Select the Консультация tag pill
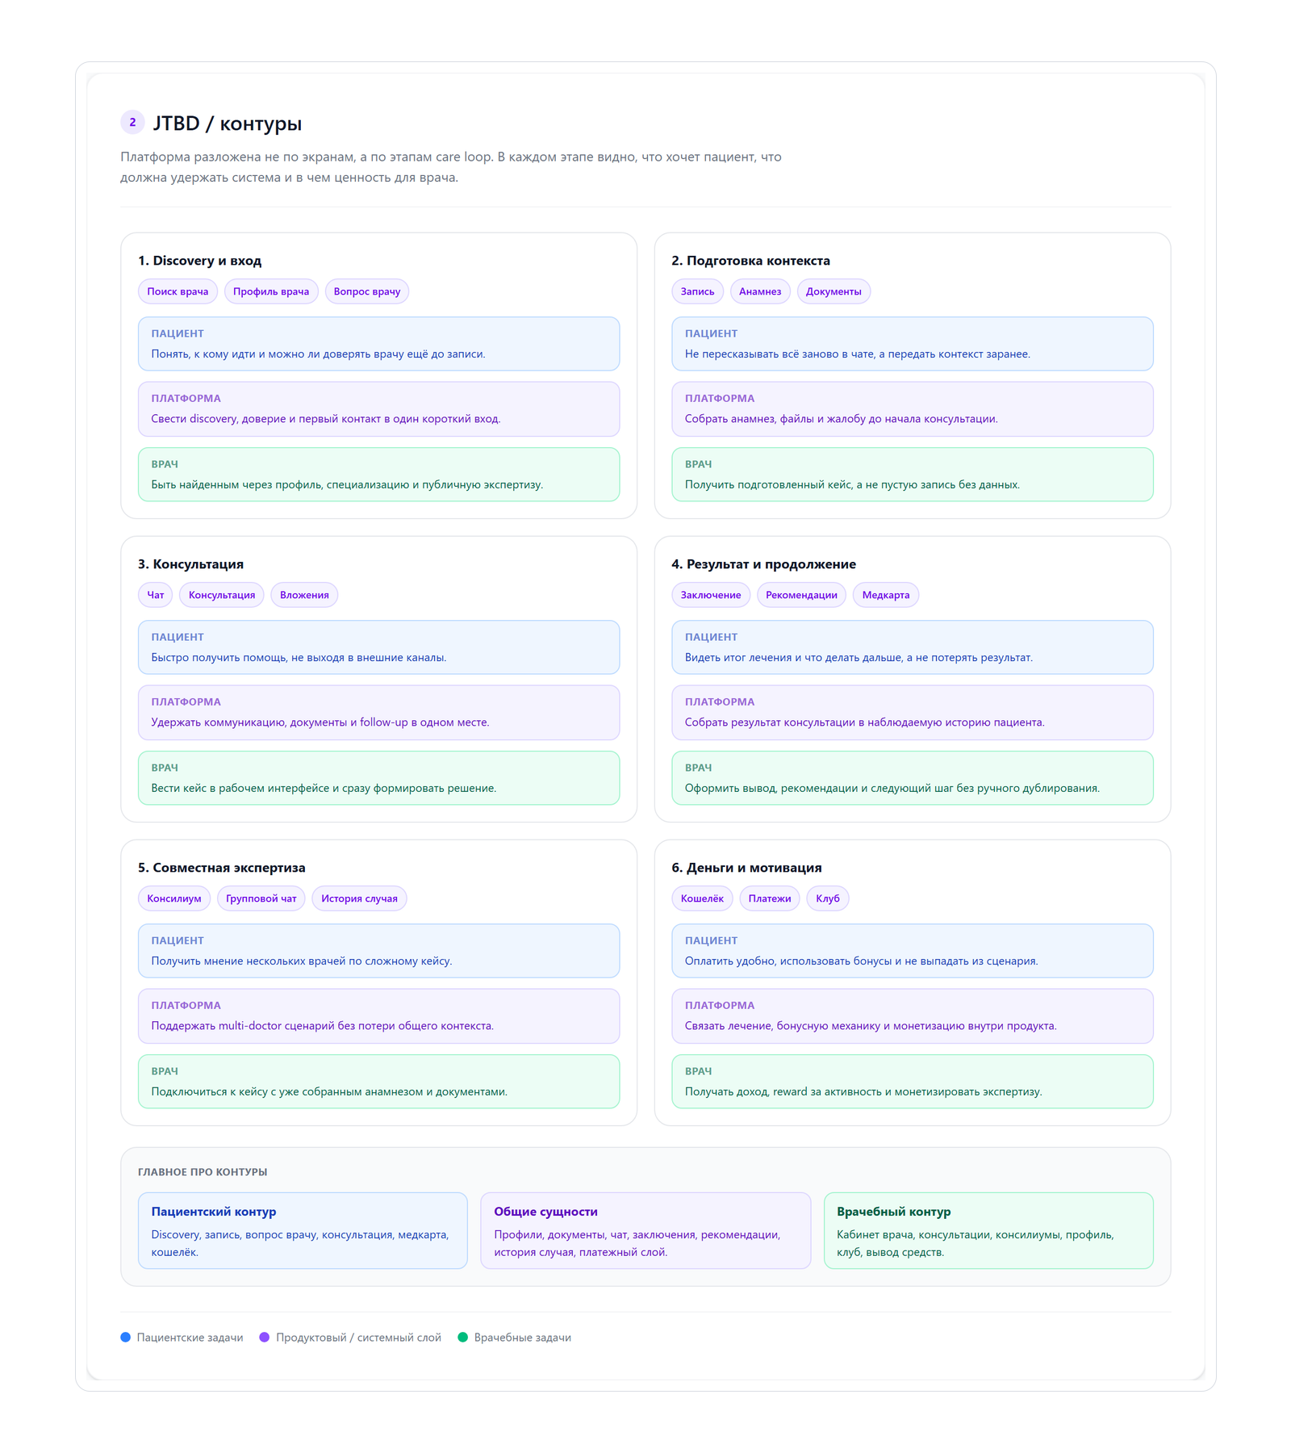 click(222, 595)
